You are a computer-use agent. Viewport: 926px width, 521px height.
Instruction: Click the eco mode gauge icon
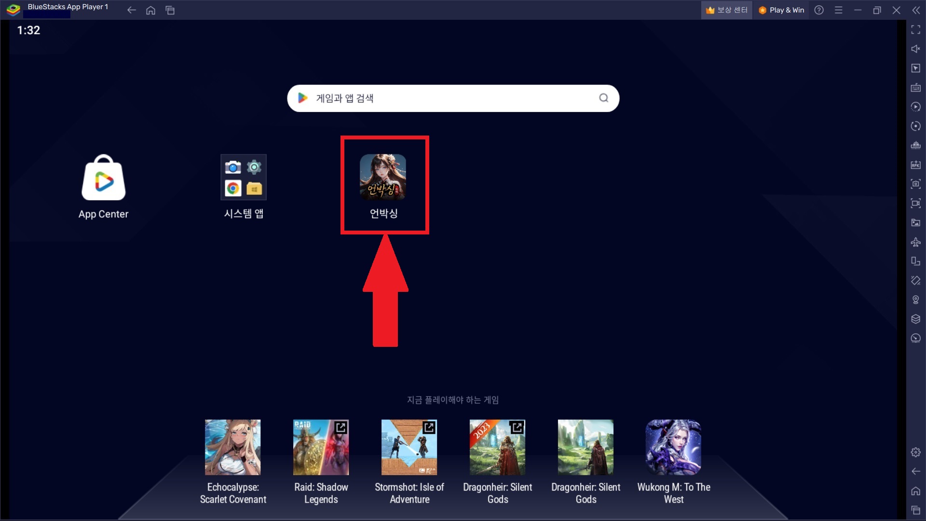(916, 338)
